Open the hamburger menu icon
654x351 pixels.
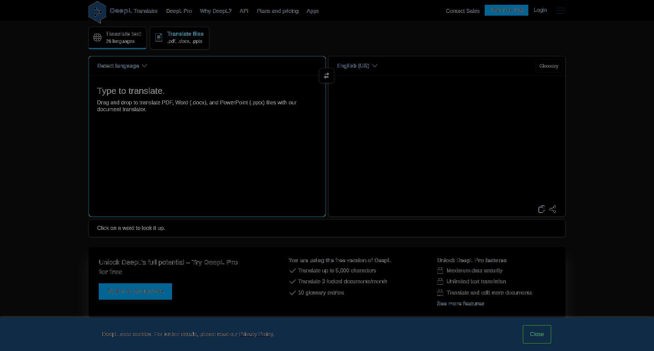pos(561,11)
